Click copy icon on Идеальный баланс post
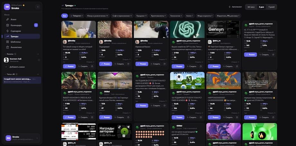296x146 pixels. pyautogui.click(x=164, y=64)
